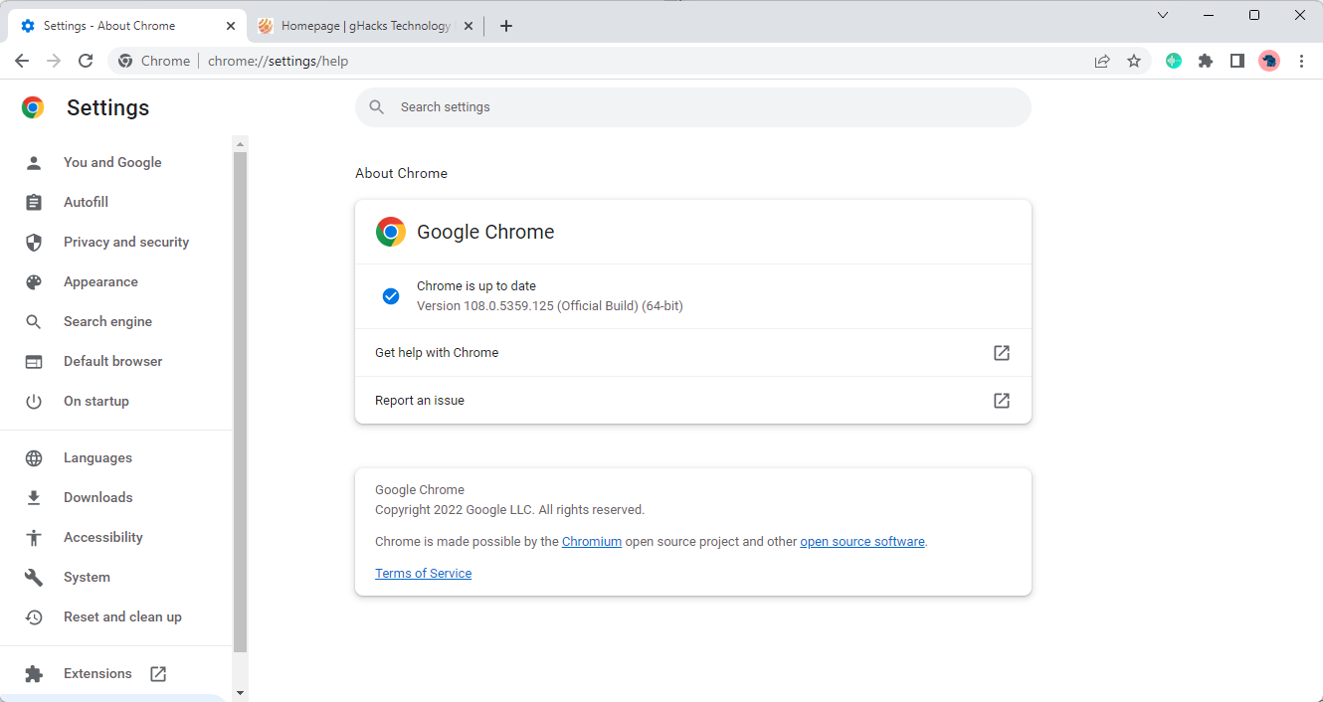The image size is (1323, 702).
Task: Click the shield icon beside Privacy and security
Action: point(34,242)
